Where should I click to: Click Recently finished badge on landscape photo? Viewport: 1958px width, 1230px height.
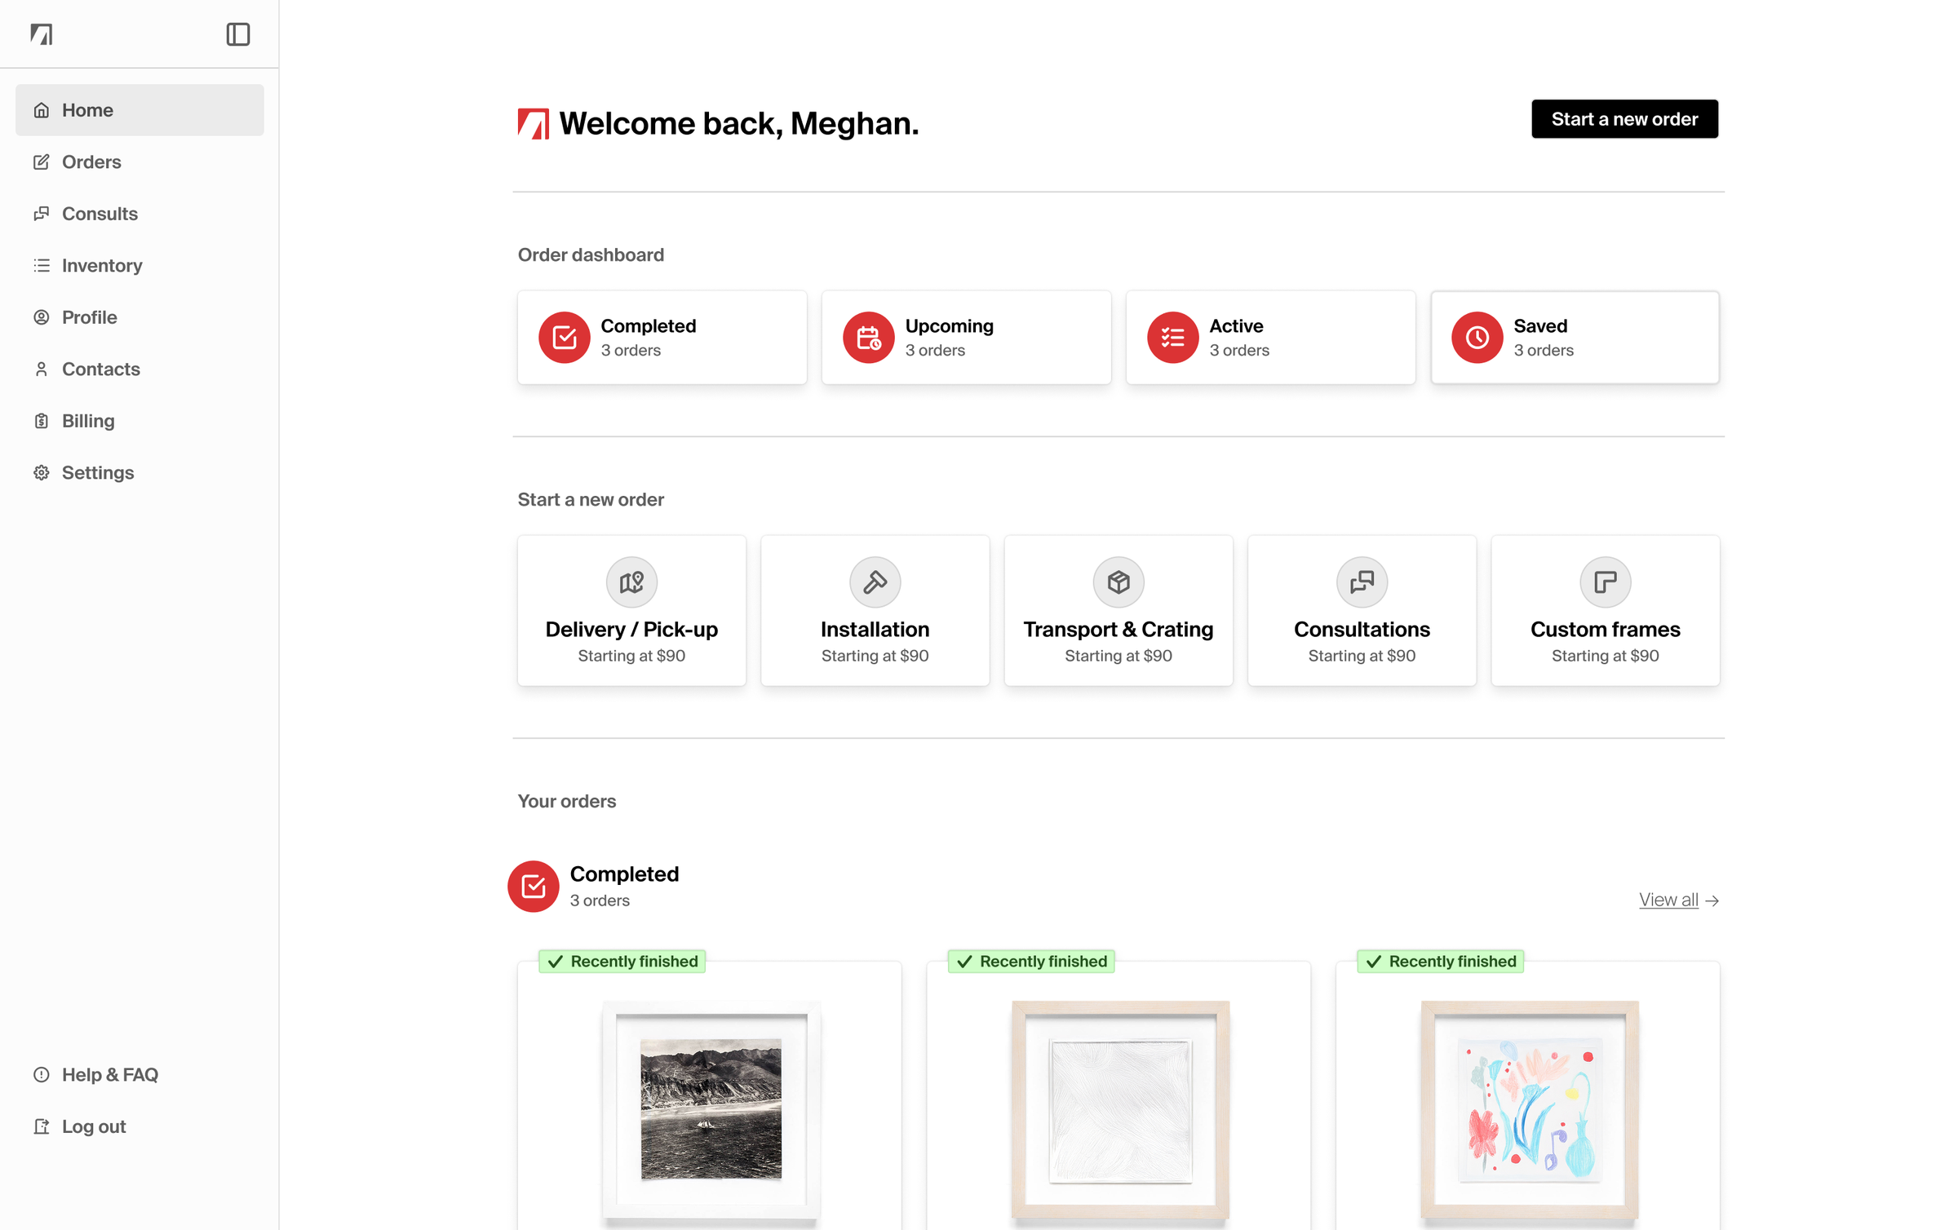click(x=622, y=961)
